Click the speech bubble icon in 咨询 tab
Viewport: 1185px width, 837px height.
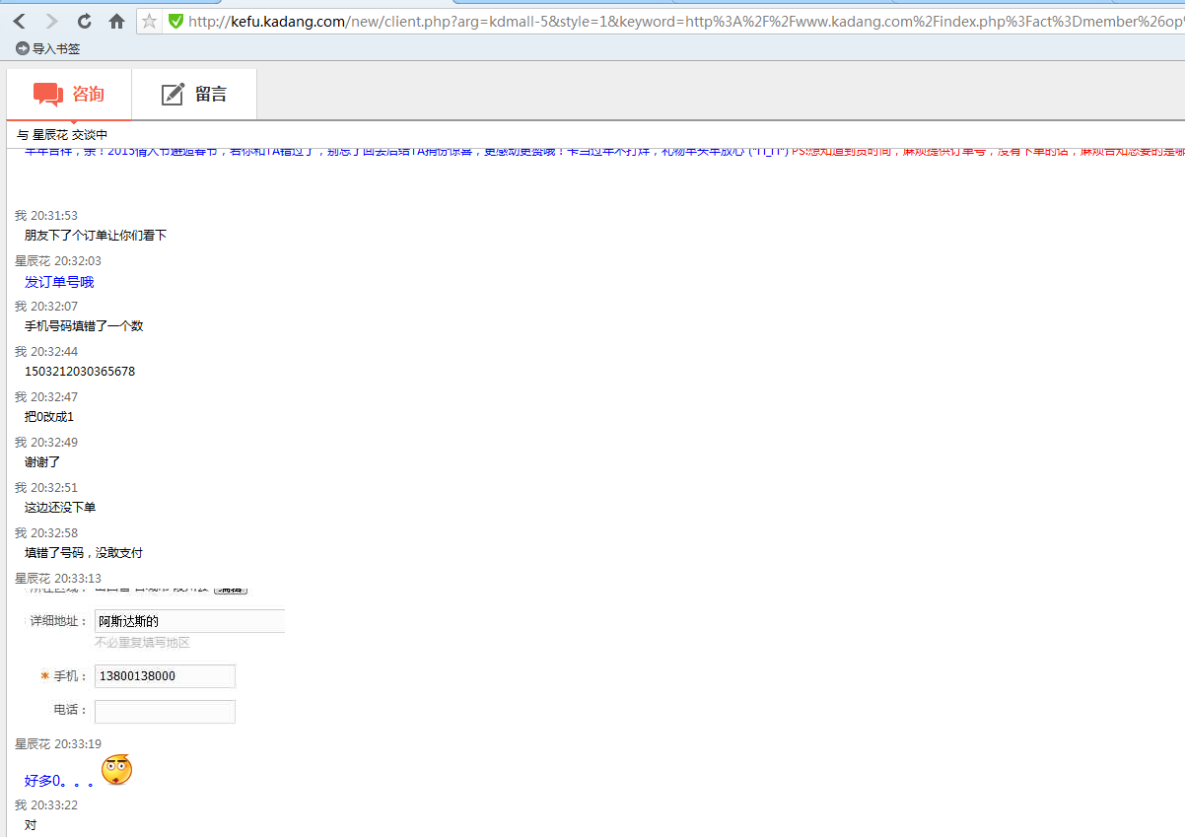coord(47,95)
